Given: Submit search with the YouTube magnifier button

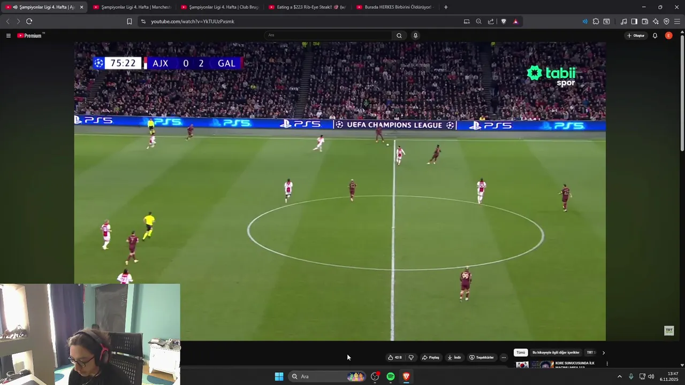Looking at the screenshot, I should point(399,35).
